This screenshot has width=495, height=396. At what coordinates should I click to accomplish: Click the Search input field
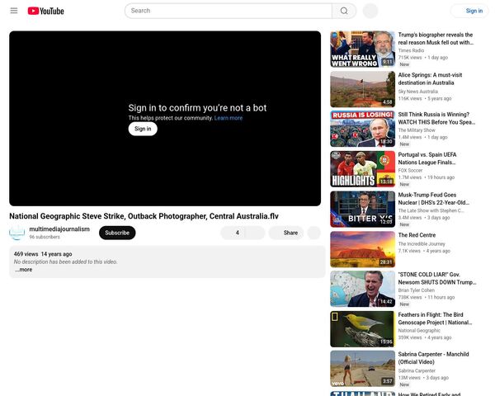pyautogui.click(x=229, y=11)
